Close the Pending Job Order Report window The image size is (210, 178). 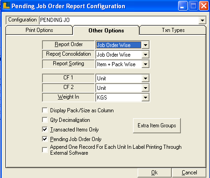tap(204, 6)
